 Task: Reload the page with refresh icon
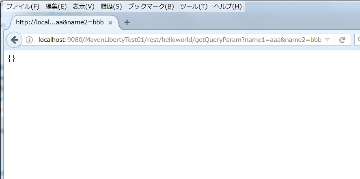(342, 40)
